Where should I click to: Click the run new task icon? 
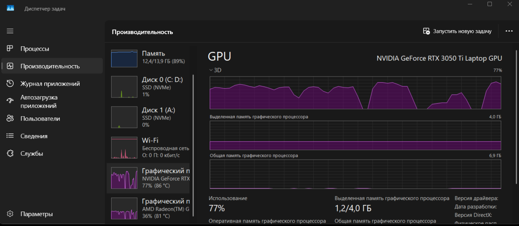[x=426, y=31]
